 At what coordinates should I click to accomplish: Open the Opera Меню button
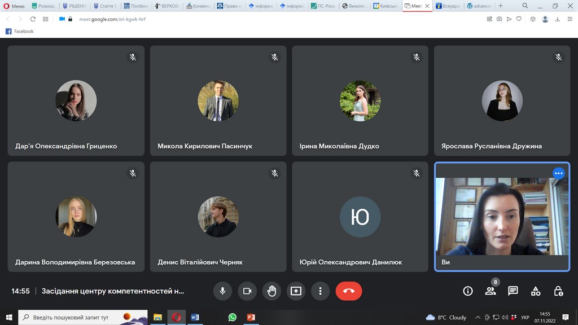point(14,6)
